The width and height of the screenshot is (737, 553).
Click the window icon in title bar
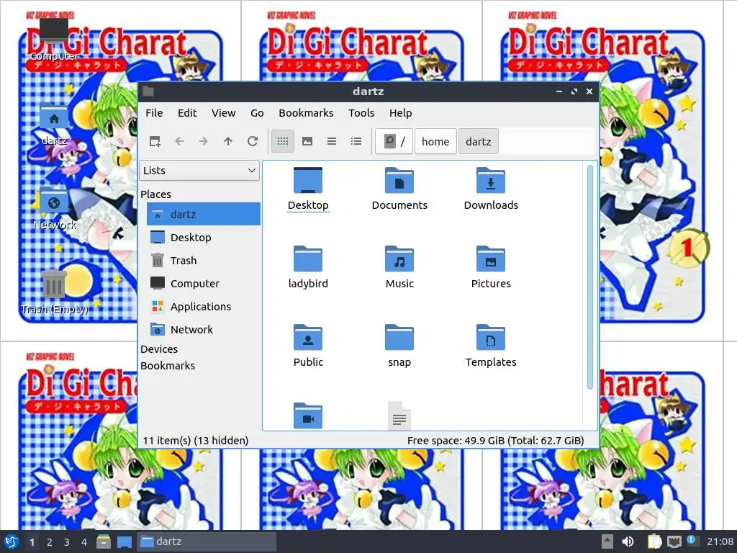pyautogui.click(x=148, y=91)
